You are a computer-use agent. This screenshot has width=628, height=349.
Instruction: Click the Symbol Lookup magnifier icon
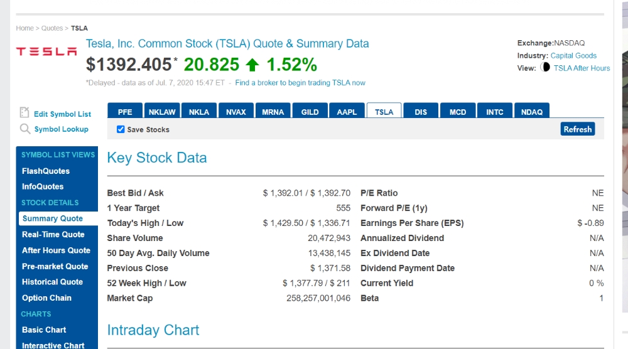point(25,129)
